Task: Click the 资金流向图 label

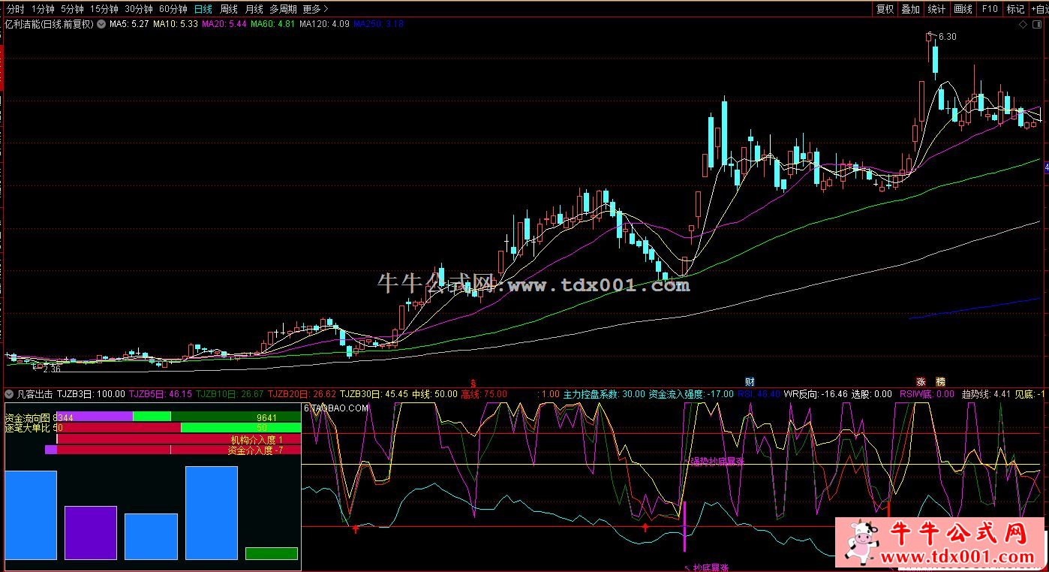Action: click(x=28, y=417)
